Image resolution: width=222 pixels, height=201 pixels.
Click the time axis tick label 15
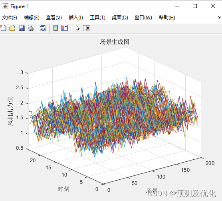click(48, 168)
